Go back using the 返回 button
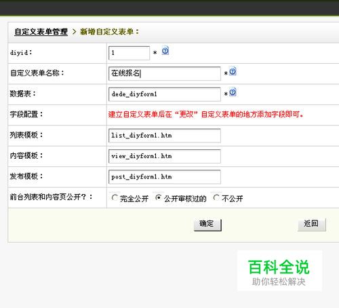 [x=312, y=225]
